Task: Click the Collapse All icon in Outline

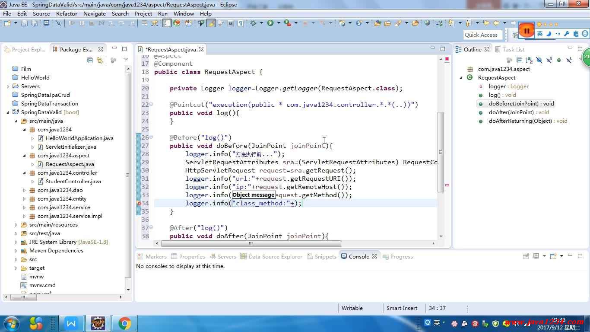Action: click(x=520, y=60)
